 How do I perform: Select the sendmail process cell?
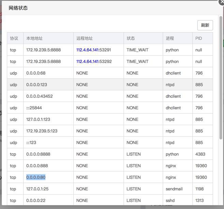(x=178, y=189)
